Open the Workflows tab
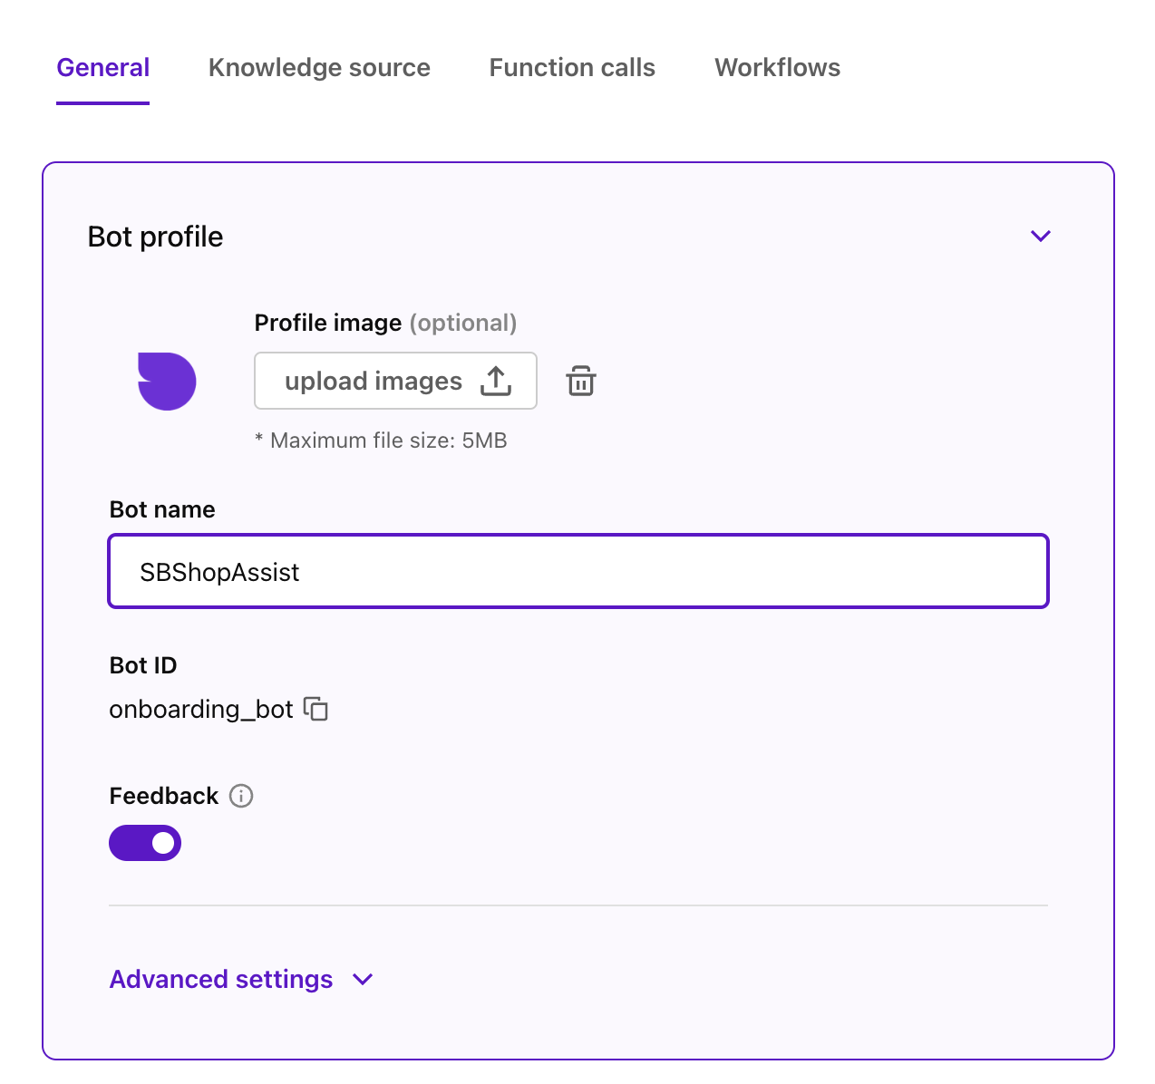 tap(777, 67)
